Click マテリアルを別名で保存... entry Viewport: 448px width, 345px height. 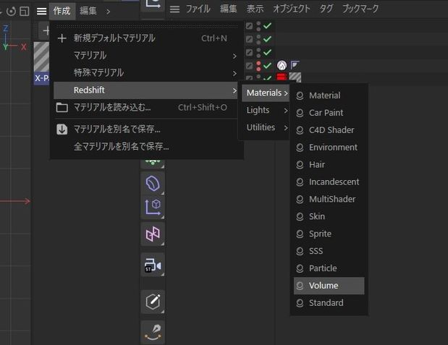(145, 129)
